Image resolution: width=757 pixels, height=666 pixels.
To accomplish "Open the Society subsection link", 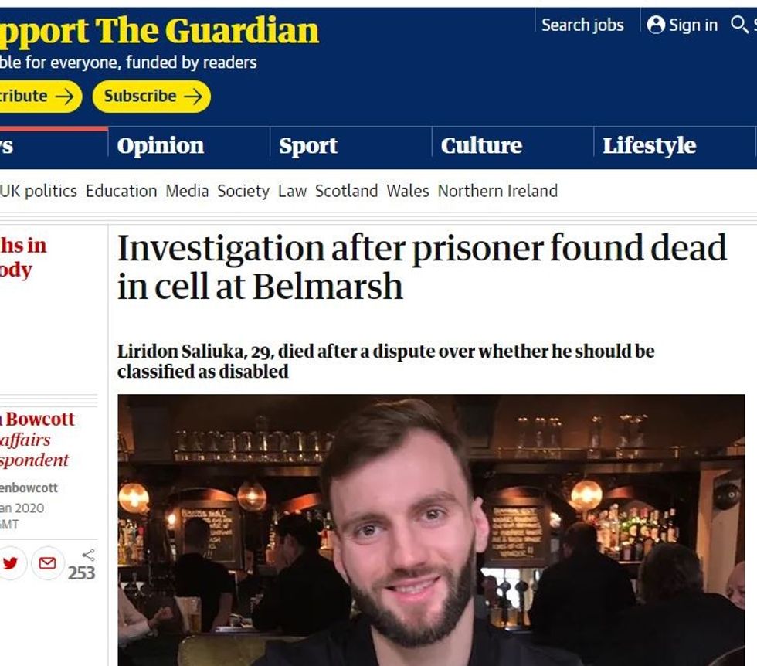I will click(243, 191).
